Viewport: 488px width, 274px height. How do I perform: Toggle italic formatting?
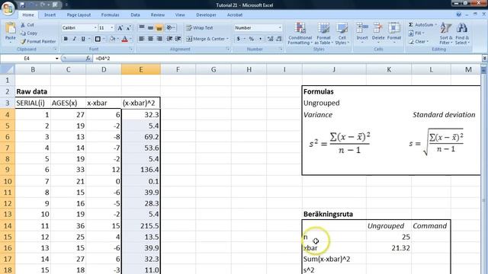(75, 39)
